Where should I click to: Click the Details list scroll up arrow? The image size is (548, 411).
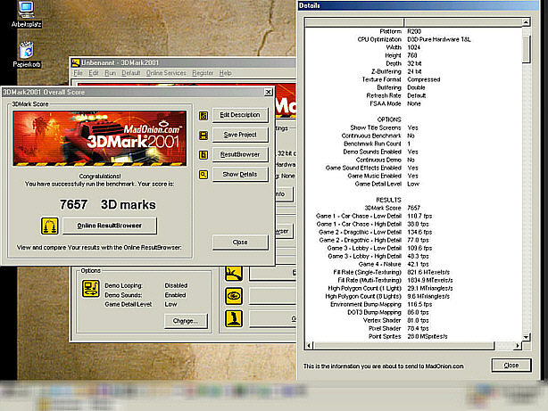tap(526, 22)
